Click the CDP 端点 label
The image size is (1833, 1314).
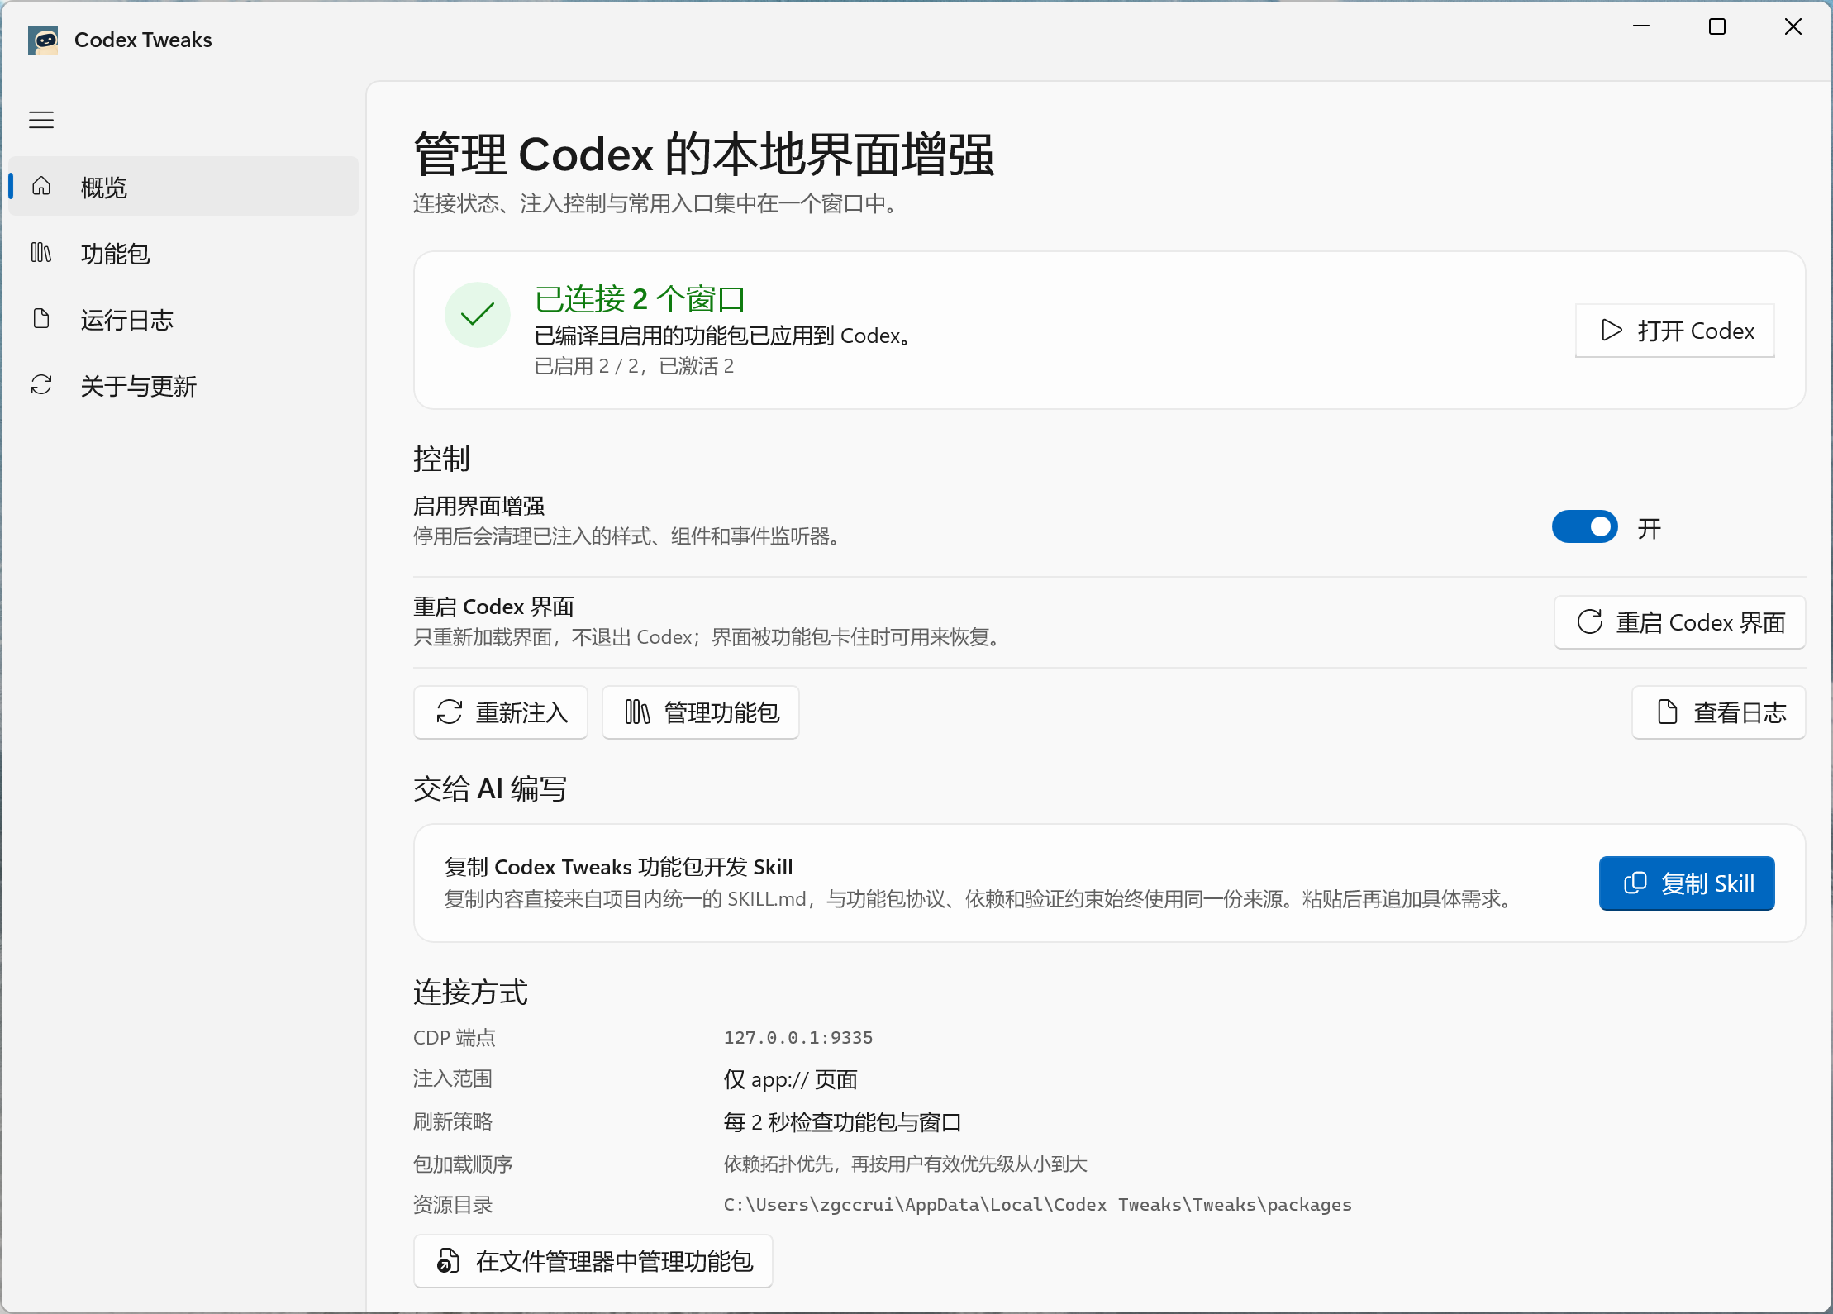pyautogui.click(x=455, y=1038)
